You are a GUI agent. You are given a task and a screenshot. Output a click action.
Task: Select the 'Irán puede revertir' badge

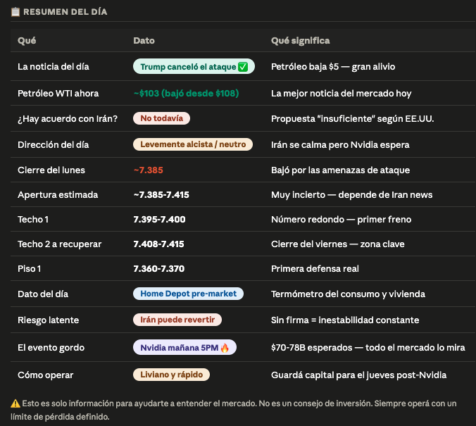177,320
